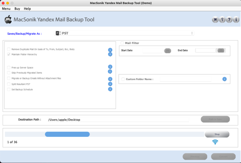Viewport: 241px width, 163px height.
Task: Check Set Backup Schedule option
Action: coord(9,89)
